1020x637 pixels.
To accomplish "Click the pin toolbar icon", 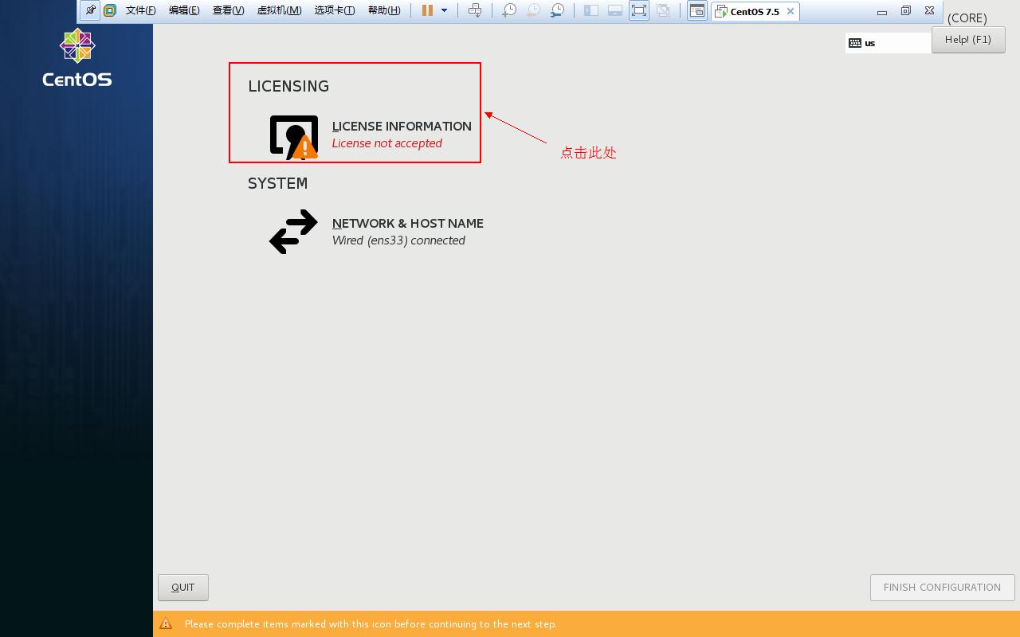I will click(90, 10).
